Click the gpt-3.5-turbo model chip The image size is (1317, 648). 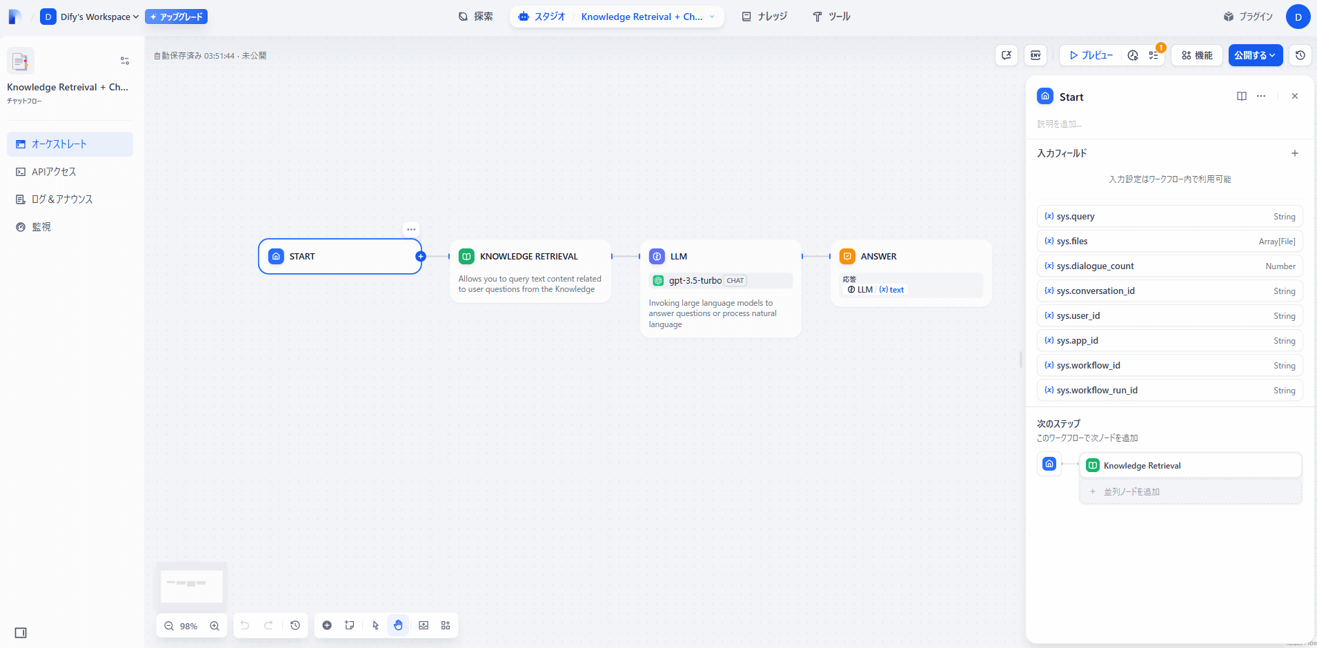(720, 280)
